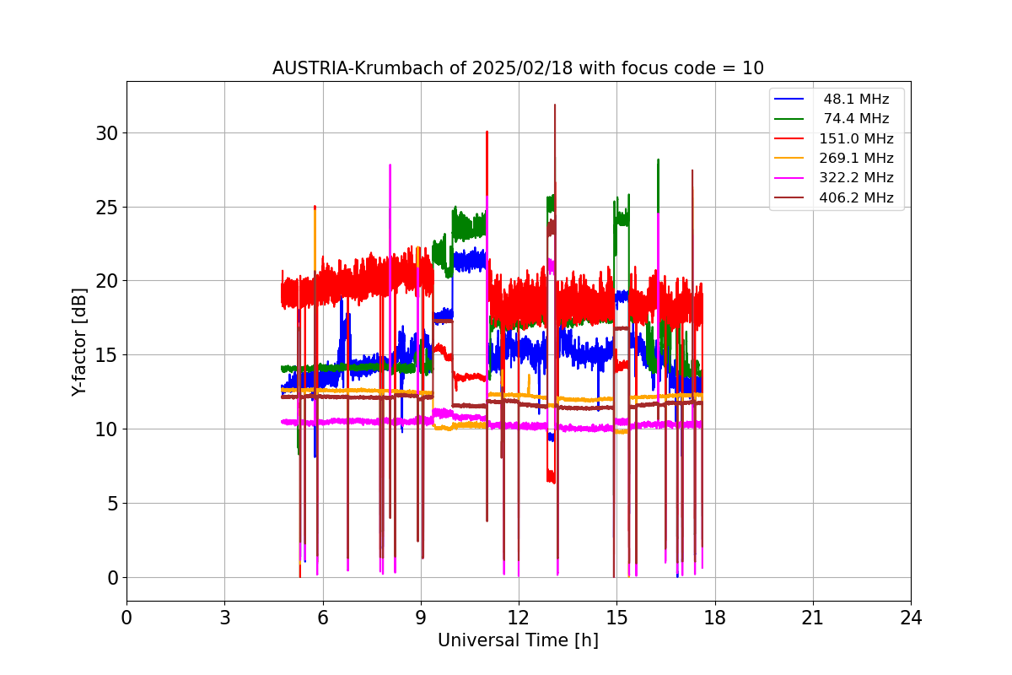
Task: Click the green legend line swatch
Action: (x=789, y=119)
